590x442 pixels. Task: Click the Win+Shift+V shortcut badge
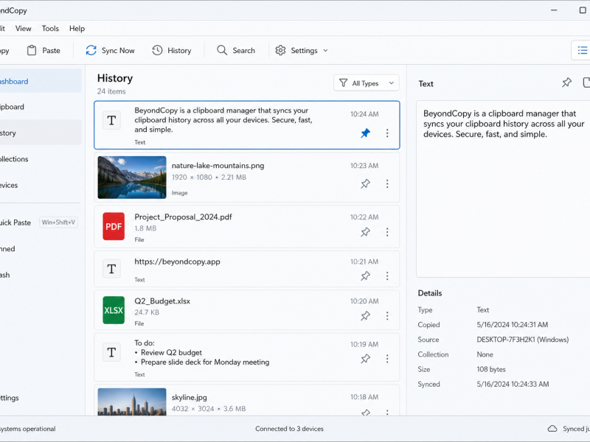[x=58, y=222]
